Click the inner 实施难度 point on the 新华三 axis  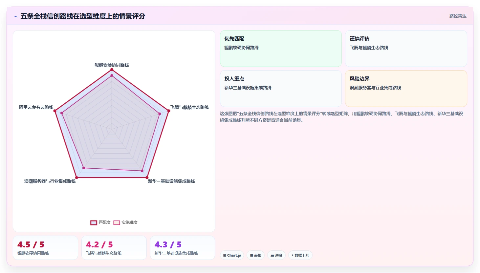tap(142, 171)
